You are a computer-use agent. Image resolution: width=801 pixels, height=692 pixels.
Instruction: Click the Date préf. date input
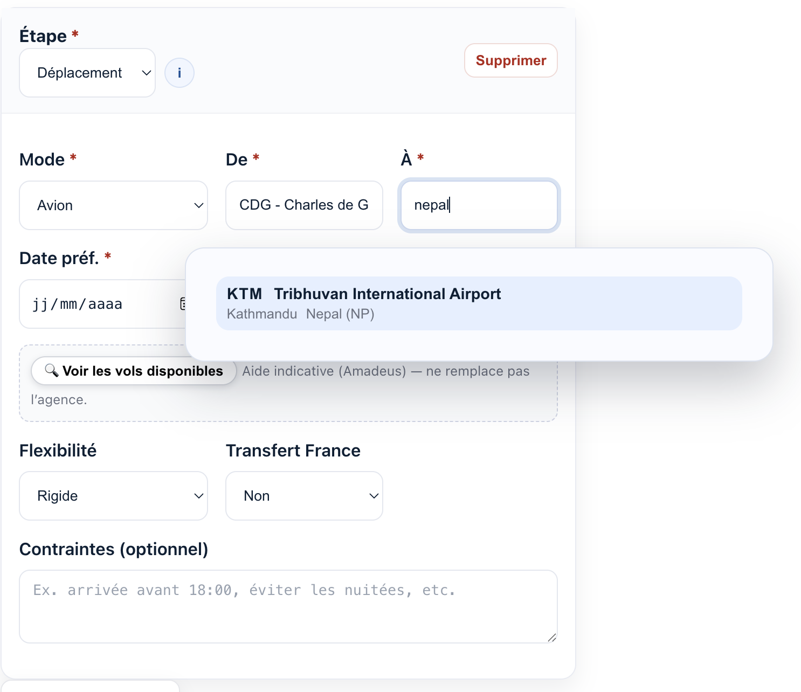[97, 304]
